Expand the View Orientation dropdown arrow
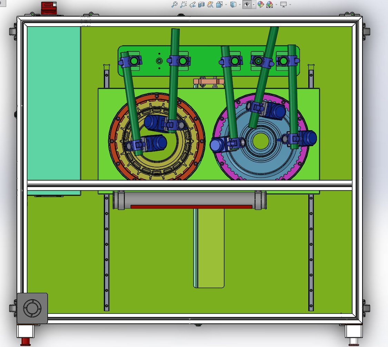388x347 pixels. coord(226,5)
